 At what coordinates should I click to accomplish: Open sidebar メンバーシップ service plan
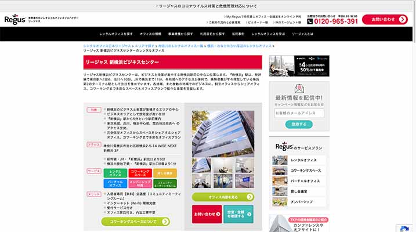click(299, 202)
